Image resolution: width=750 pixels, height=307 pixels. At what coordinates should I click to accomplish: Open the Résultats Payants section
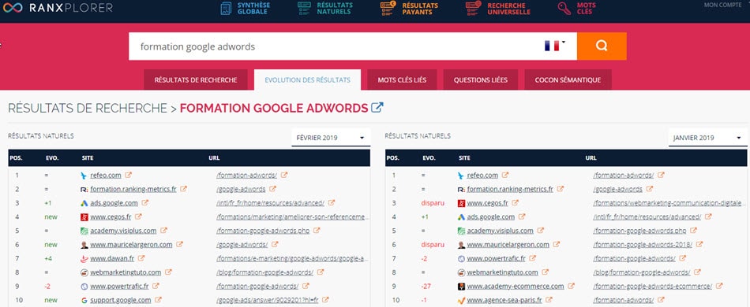pos(409,8)
